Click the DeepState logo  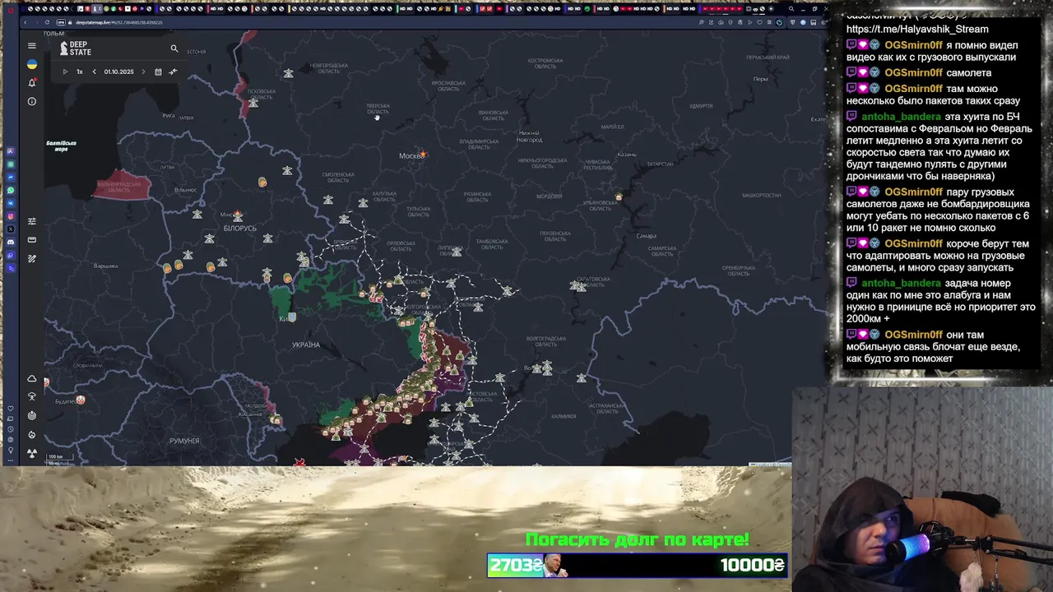click(76, 49)
